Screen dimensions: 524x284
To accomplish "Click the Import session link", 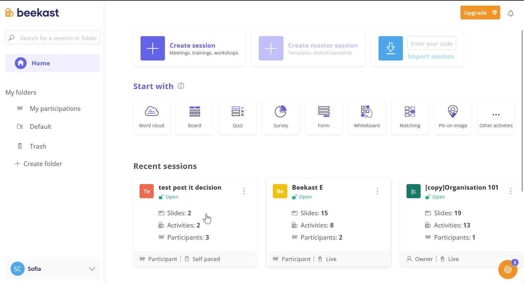I will click(x=431, y=56).
